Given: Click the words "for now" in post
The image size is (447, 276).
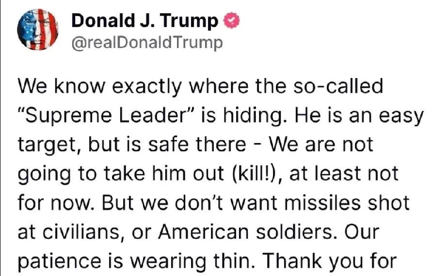Looking at the screenshot, I should pyautogui.click(x=54, y=203).
